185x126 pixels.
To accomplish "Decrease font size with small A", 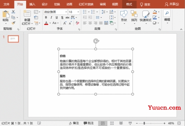I will click(70, 23).
